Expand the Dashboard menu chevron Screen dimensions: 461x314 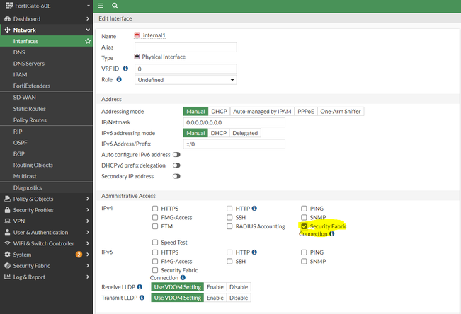(x=88, y=19)
